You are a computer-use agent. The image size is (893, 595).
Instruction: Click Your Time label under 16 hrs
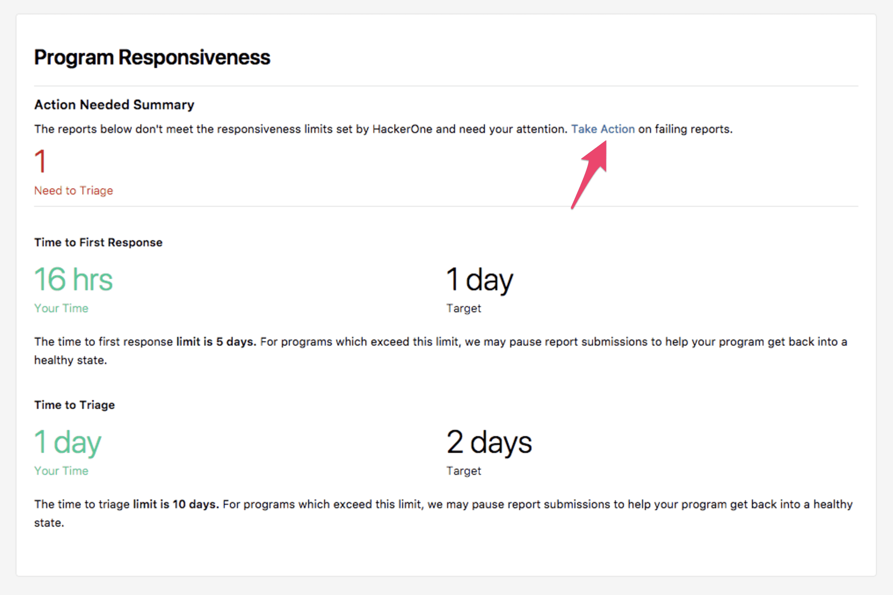[x=61, y=308]
